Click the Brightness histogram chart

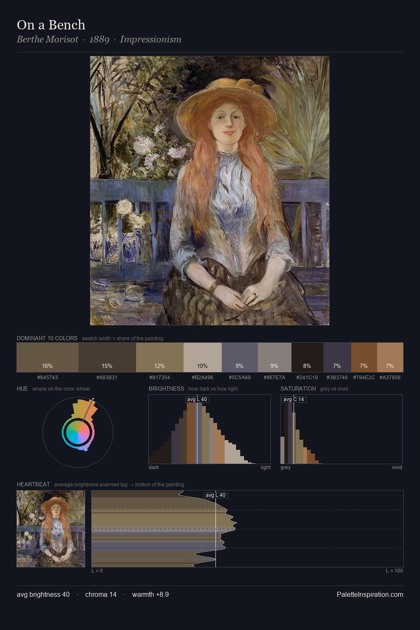coord(210,429)
